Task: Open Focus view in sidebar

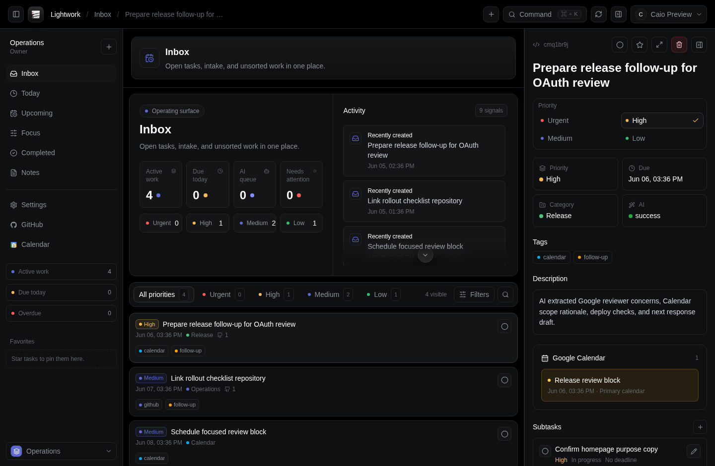Action: [x=61, y=133]
